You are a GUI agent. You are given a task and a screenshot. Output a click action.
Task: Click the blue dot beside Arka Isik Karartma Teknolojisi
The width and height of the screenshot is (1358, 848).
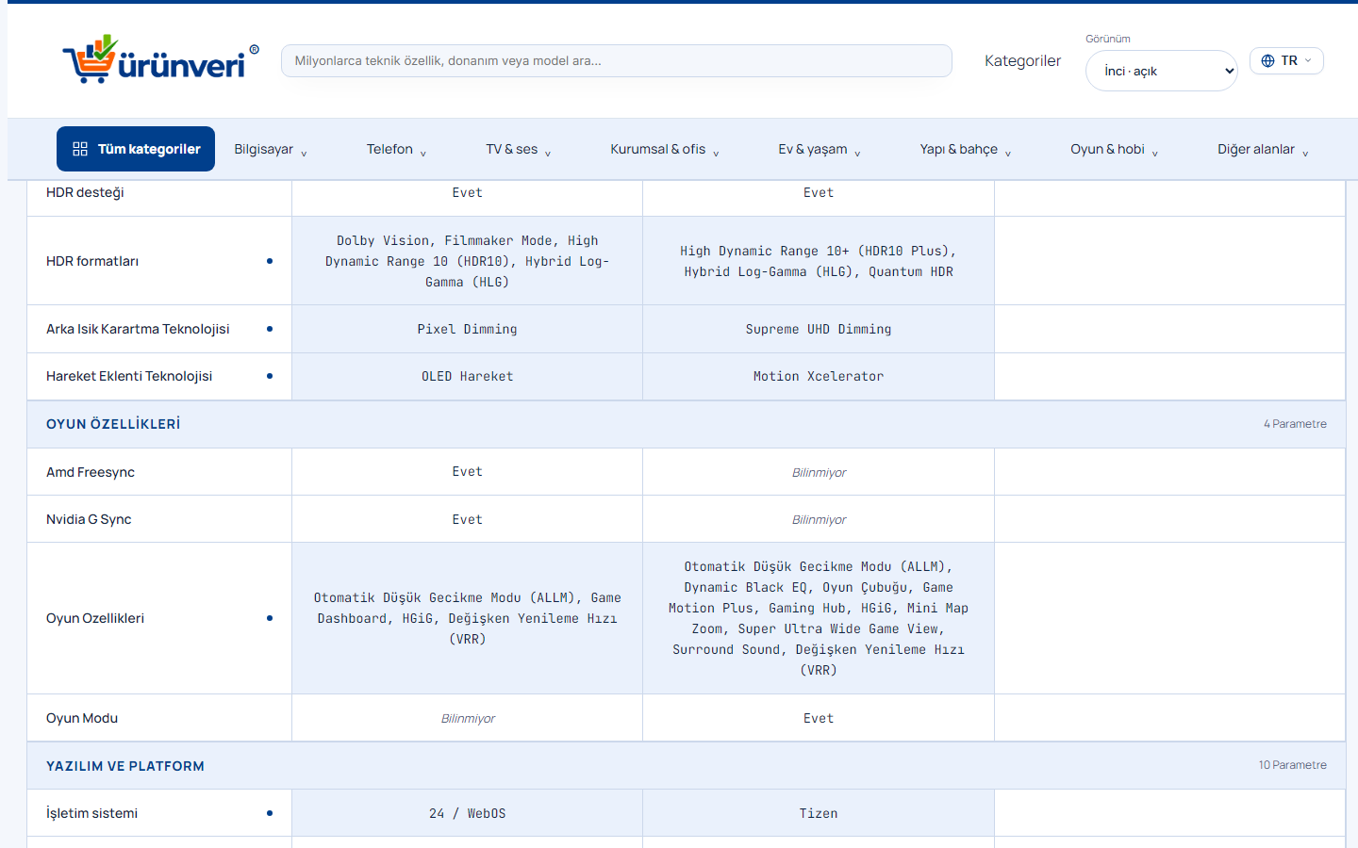270,329
